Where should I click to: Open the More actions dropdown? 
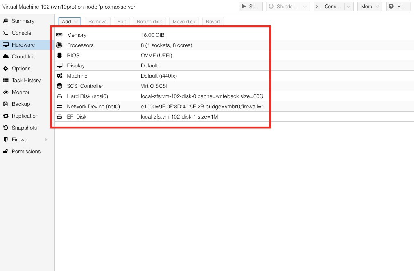[x=370, y=7]
